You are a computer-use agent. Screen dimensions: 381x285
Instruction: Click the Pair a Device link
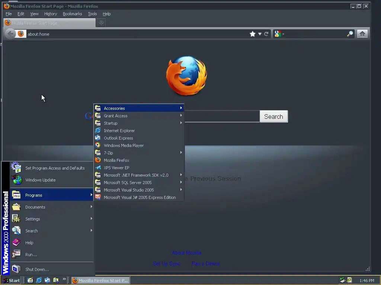click(x=205, y=263)
